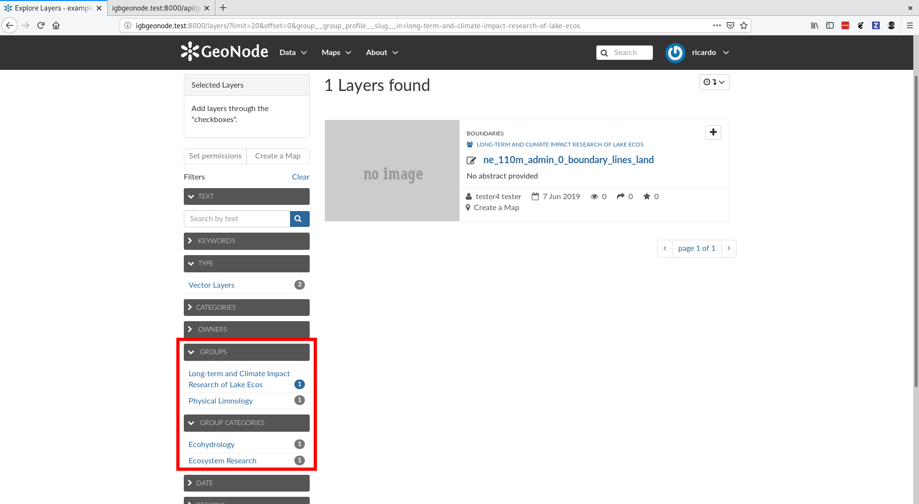Viewport: 919px width, 504px height.
Task: Open a new browser tab with the plus icon
Action: click(223, 8)
